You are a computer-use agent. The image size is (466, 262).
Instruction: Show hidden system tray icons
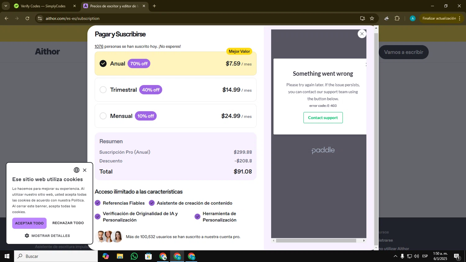(x=395, y=256)
